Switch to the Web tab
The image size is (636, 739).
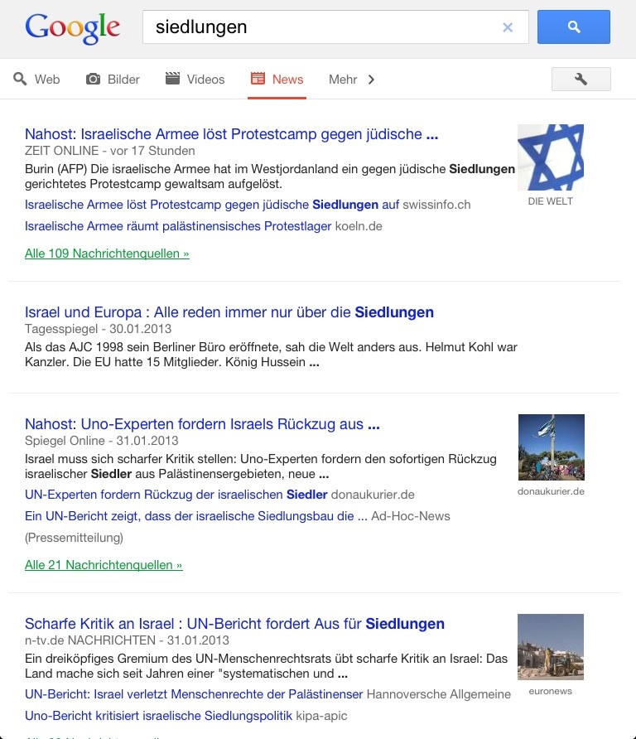tap(37, 80)
